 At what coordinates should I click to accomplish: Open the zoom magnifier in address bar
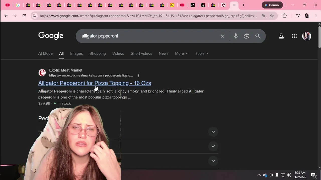pyautogui.click(x=264, y=16)
